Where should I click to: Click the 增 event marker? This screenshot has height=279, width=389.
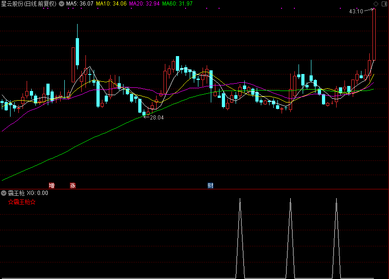(x=51, y=185)
